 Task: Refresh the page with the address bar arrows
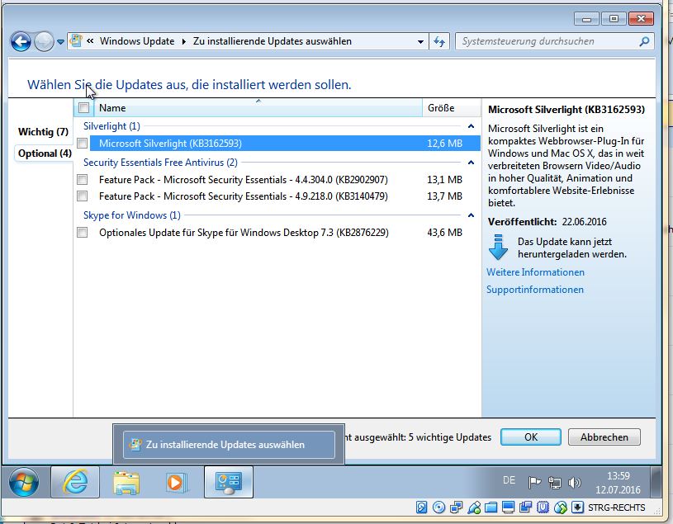point(439,41)
